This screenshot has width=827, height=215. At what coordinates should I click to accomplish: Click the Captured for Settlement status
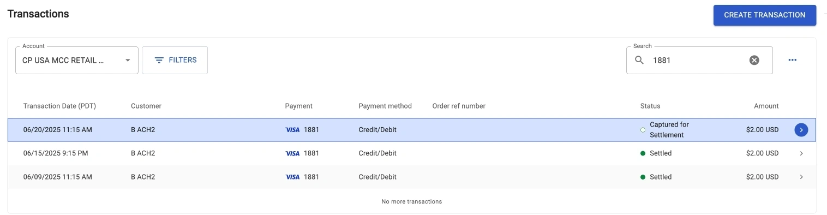coord(669,130)
